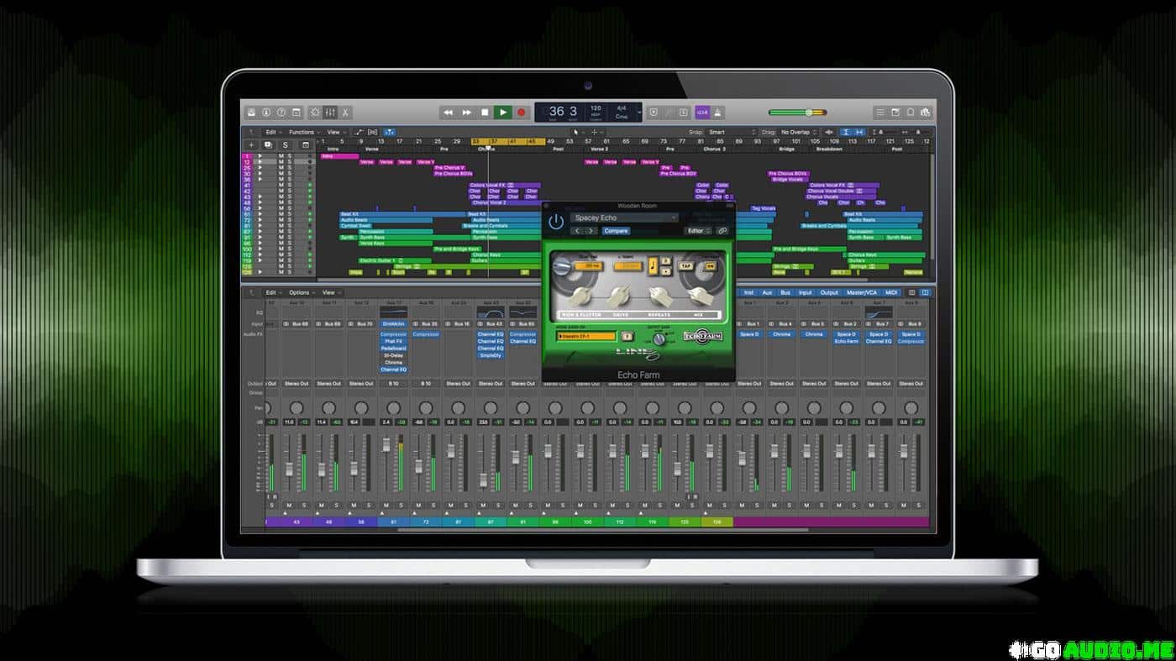Open the Editor view dropdown in plugin

click(x=698, y=231)
